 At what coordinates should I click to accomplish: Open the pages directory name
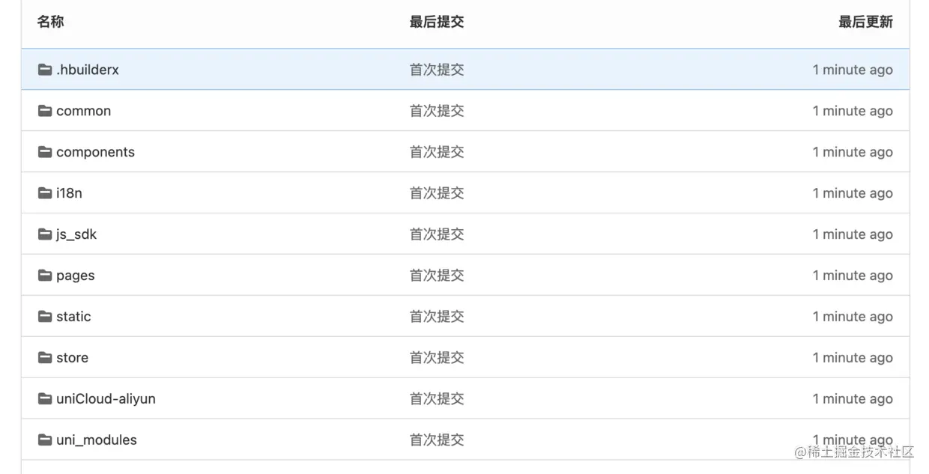(x=76, y=276)
